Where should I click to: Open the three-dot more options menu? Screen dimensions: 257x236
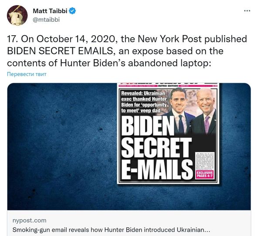(x=247, y=11)
